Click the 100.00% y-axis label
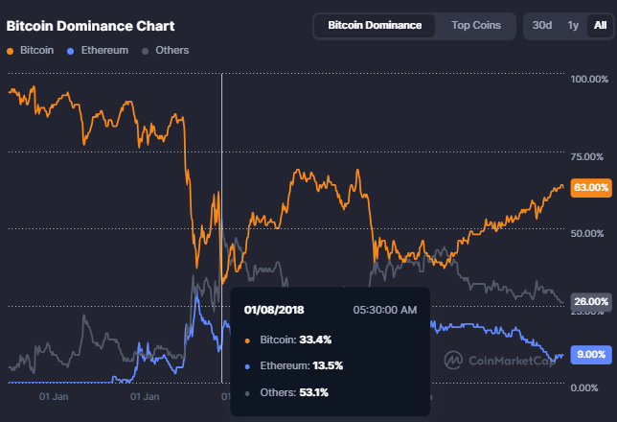Image resolution: width=617 pixels, height=422 pixels. 588,79
